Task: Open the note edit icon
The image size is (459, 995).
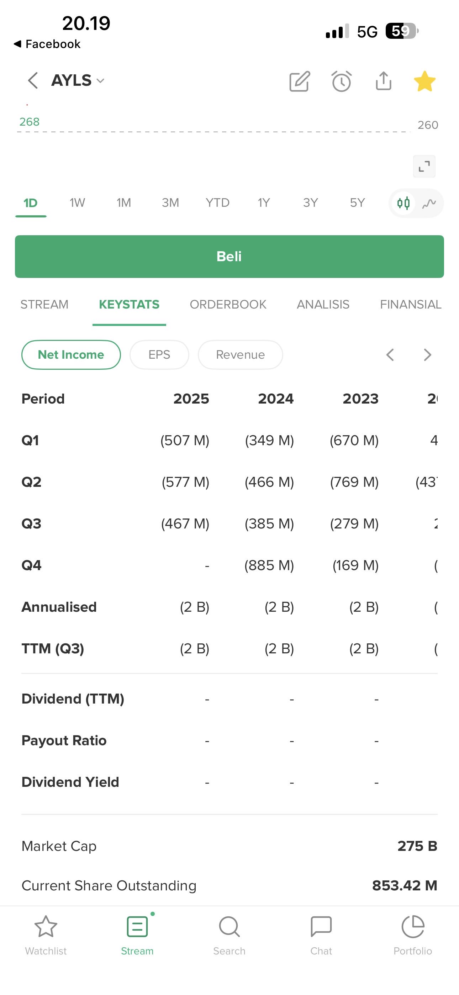Action: tap(300, 81)
